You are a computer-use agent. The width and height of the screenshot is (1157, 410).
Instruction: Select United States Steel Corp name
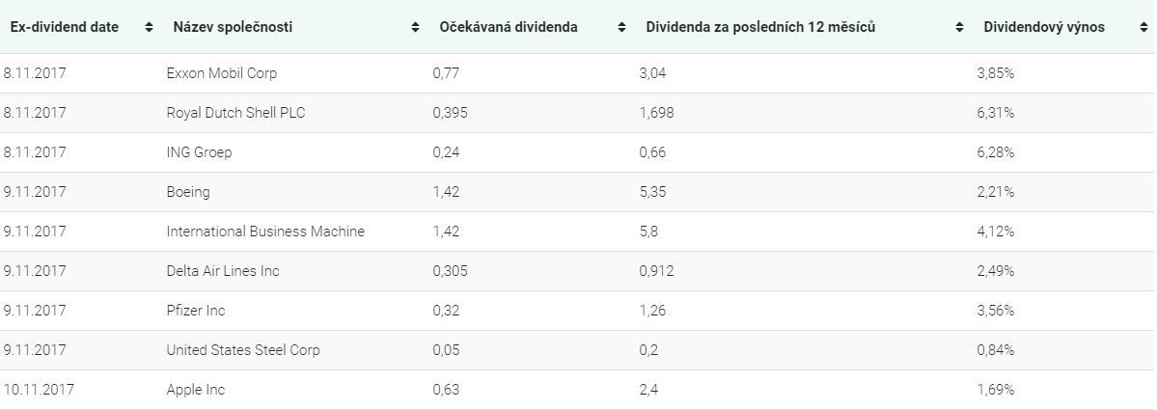pyautogui.click(x=243, y=350)
